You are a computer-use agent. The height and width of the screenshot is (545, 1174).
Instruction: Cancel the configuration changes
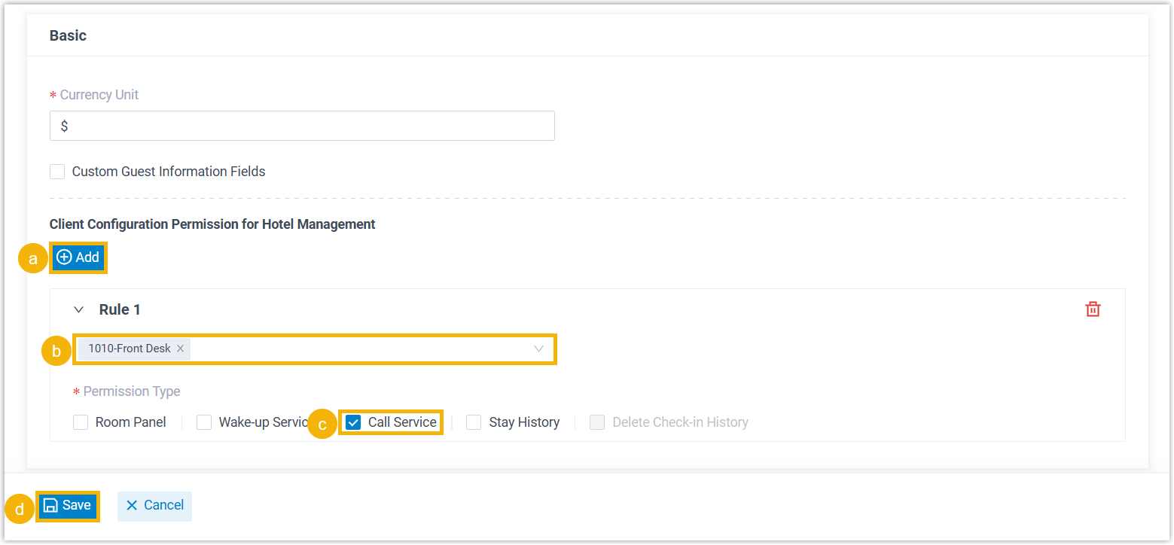[154, 505]
